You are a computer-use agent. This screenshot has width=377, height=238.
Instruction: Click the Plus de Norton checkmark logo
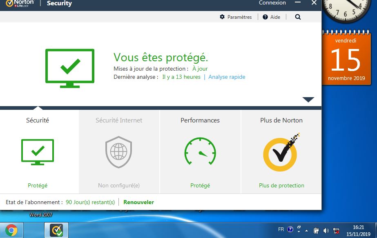(281, 152)
